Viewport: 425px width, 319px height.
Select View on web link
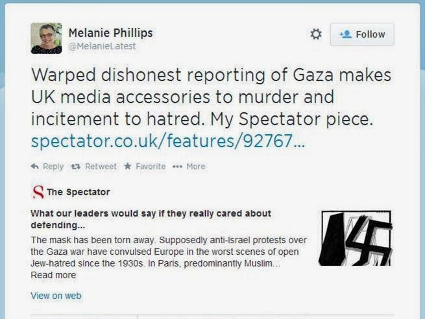[56, 296]
